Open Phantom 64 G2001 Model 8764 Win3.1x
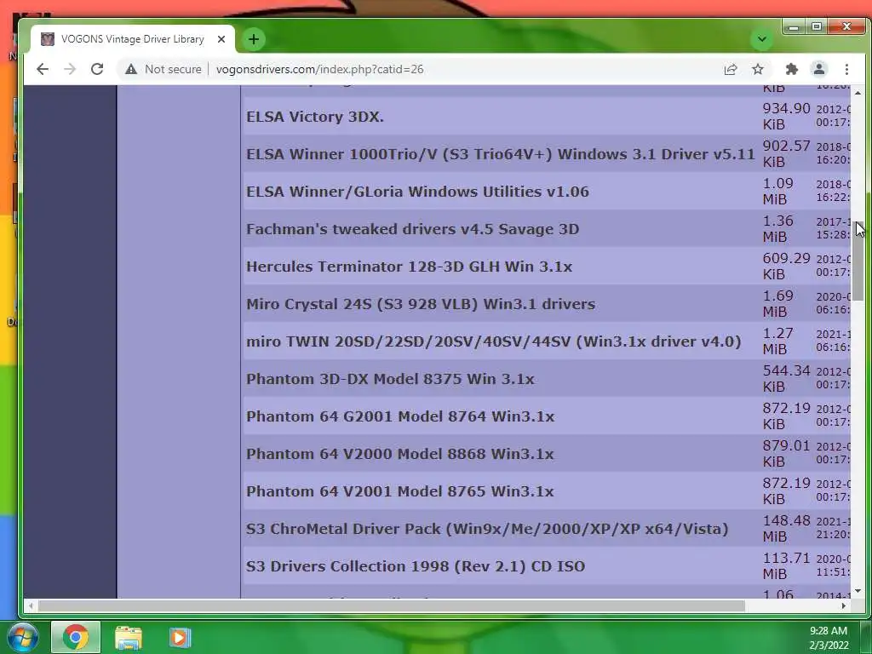 400,416
